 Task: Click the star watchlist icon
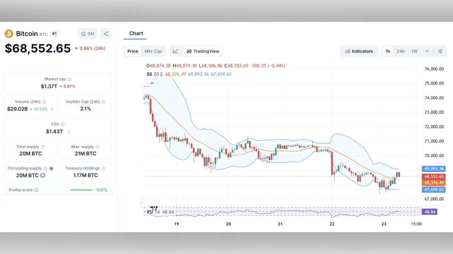83,34
